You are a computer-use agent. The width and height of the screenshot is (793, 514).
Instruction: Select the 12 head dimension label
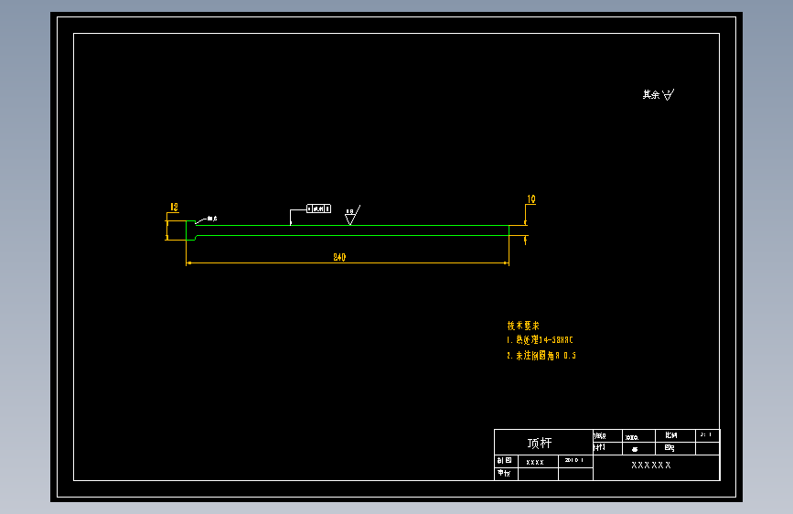tap(174, 207)
